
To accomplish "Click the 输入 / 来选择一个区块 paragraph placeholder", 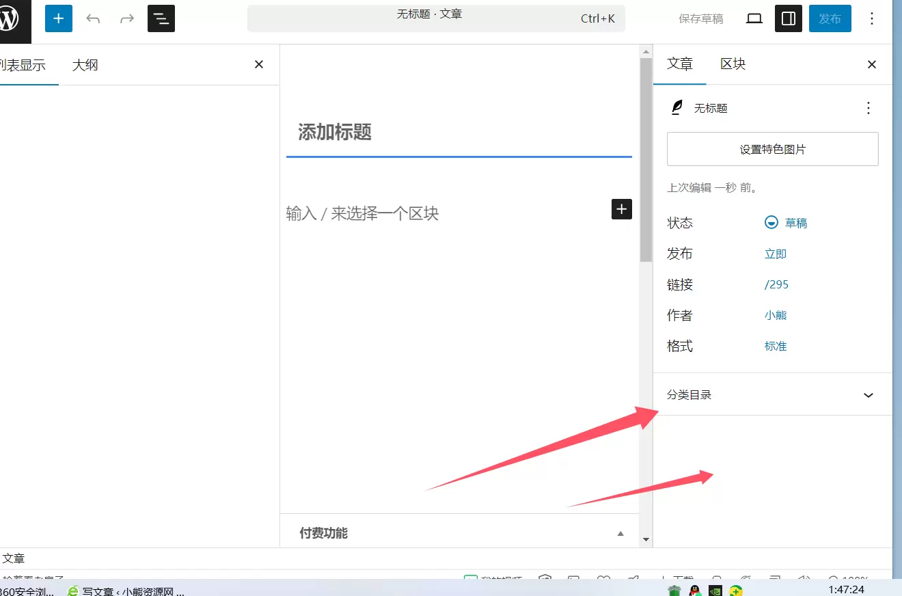I will (362, 213).
